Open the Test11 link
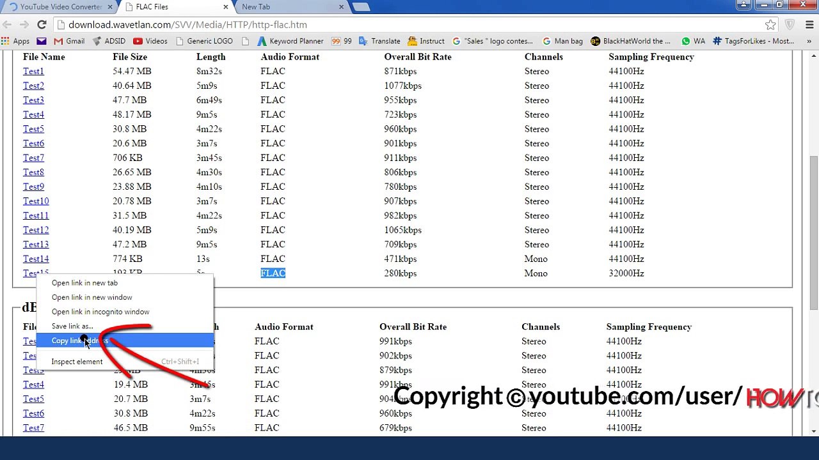Image resolution: width=819 pixels, height=460 pixels. (36, 216)
